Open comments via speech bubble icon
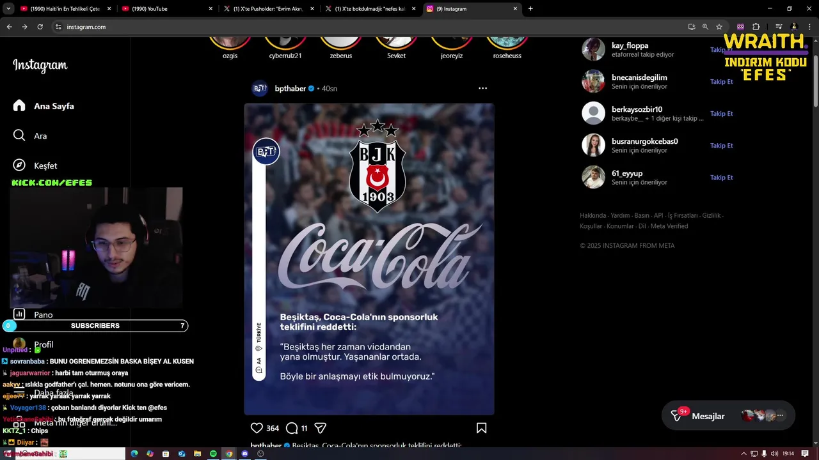Image resolution: width=819 pixels, height=460 pixels. (292, 428)
